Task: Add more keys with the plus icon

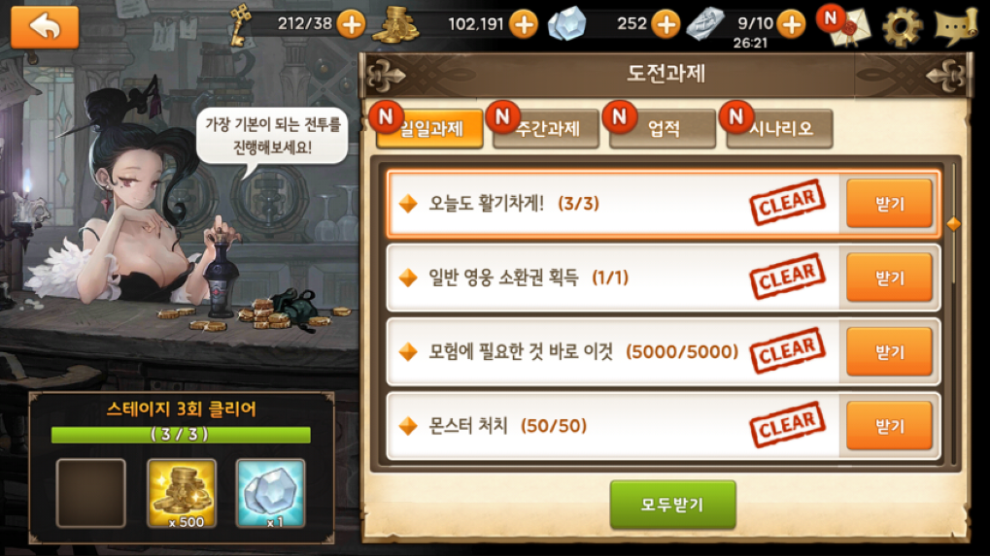Action: 351,24
